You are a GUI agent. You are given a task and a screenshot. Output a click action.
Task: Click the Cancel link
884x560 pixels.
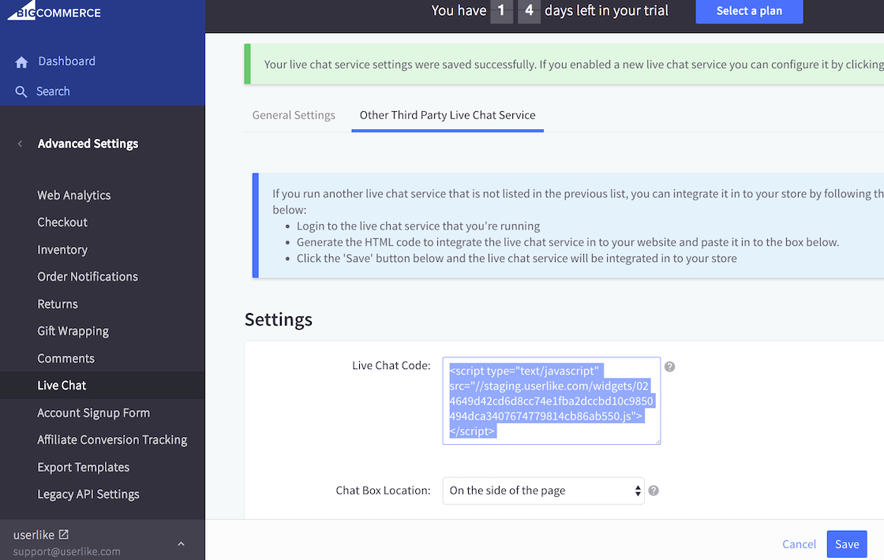pos(799,544)
